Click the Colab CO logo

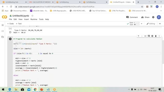[5, 17]
